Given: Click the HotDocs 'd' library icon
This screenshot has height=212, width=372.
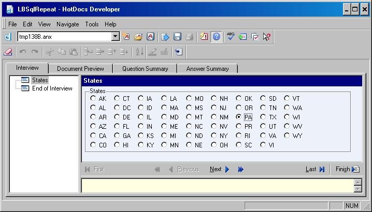Looking at the screenshot, I should pyautogui.click(x=8, y=37).
